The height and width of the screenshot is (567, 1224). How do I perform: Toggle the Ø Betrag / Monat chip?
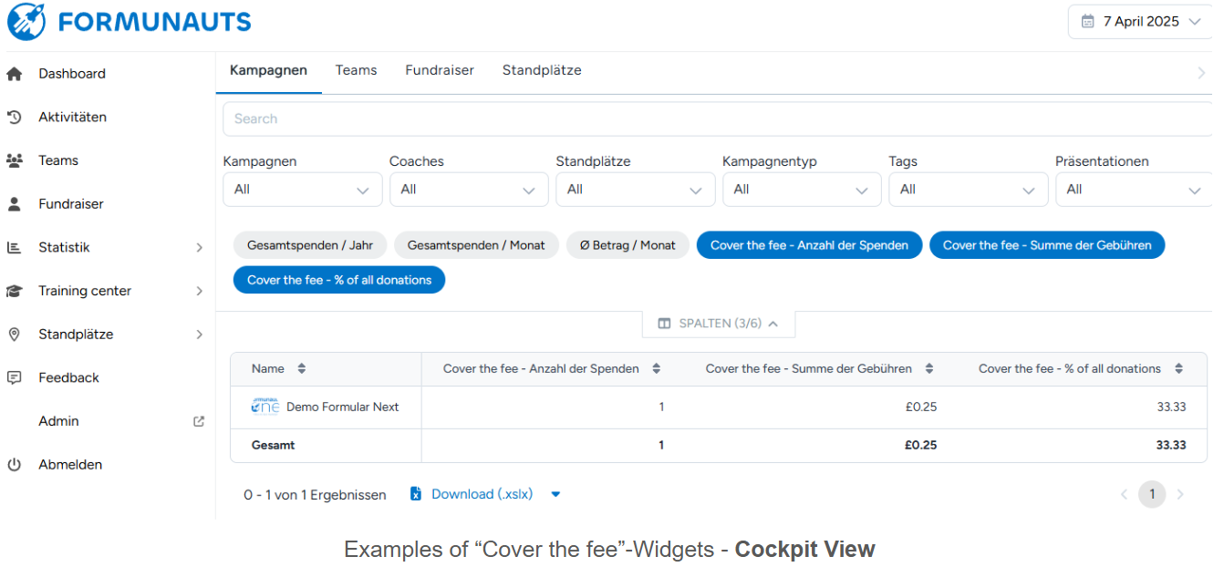628,245
